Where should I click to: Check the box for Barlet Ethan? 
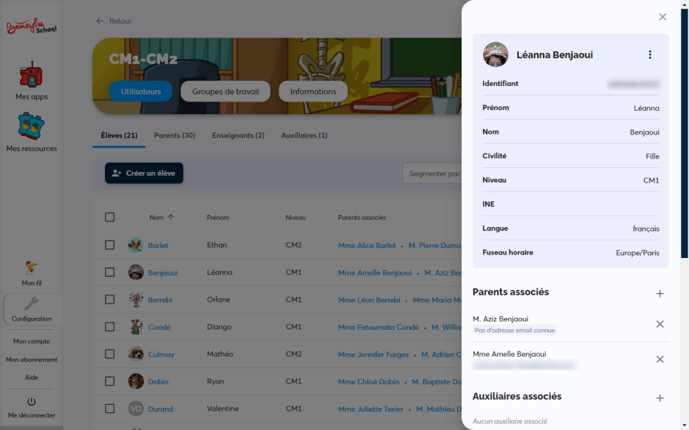click(110, 245)
